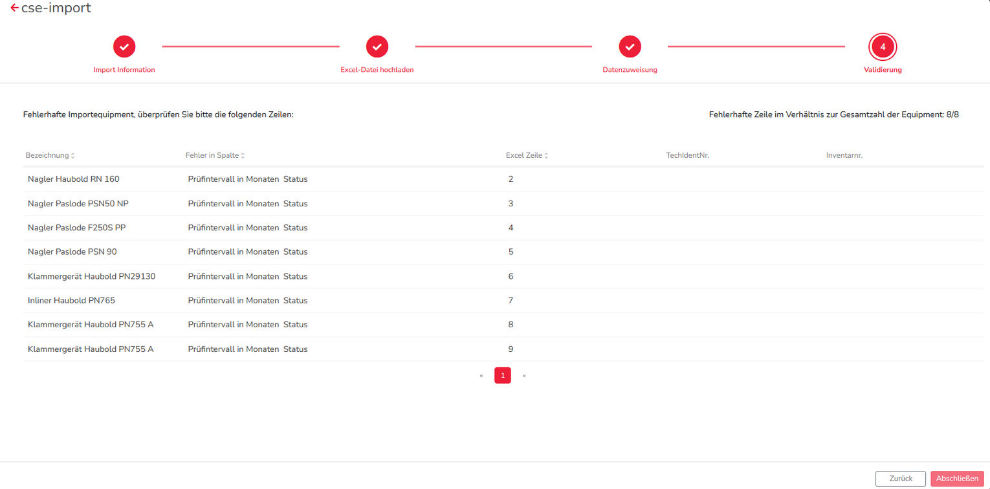Select the Import Information step checkmark
990x489 pixels.
pyautogui.click(x=124, y=47)
